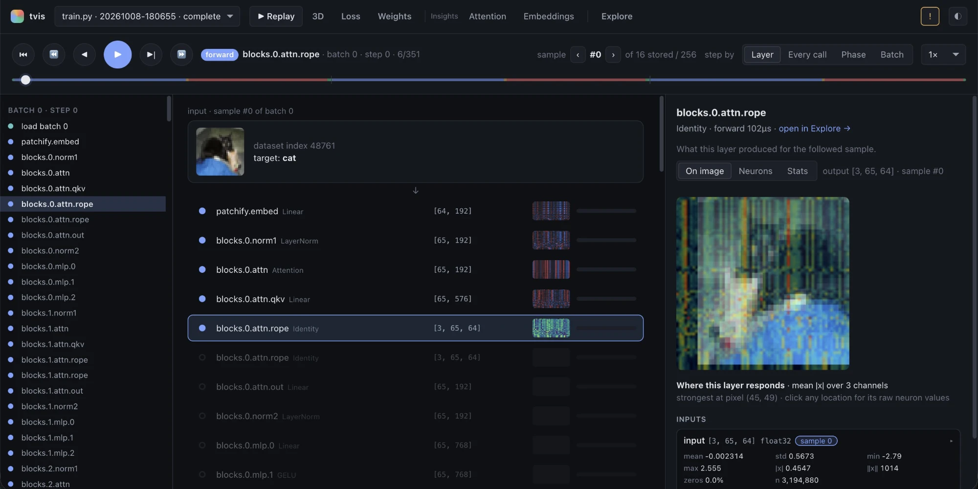
Task: Select blocks.1.mlp.0 in sidebar
Action: pyautogui.click(x=83, y=422)
